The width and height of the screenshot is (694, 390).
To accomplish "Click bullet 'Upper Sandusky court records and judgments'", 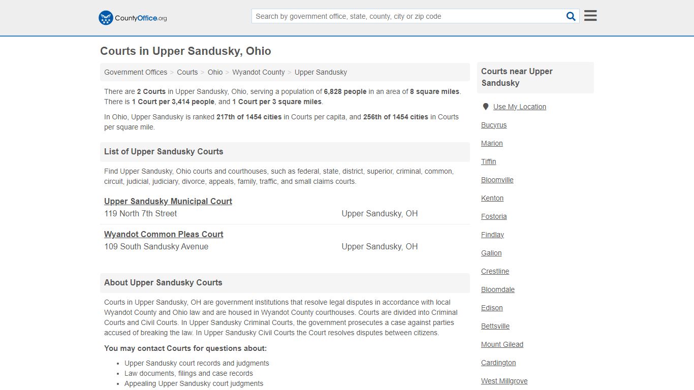I will click(x=197, y=363).
